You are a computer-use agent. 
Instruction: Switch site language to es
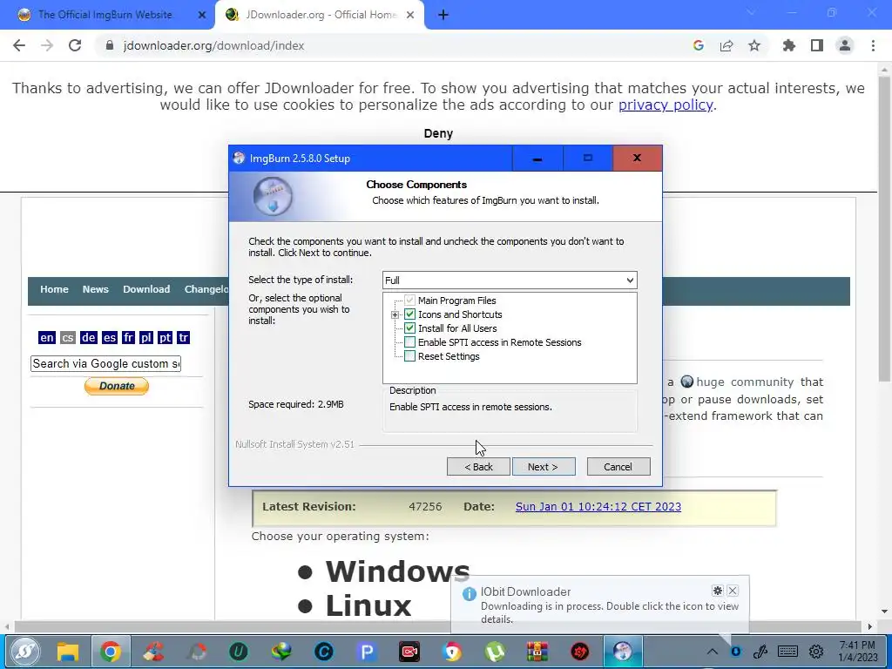coord(109,337)
